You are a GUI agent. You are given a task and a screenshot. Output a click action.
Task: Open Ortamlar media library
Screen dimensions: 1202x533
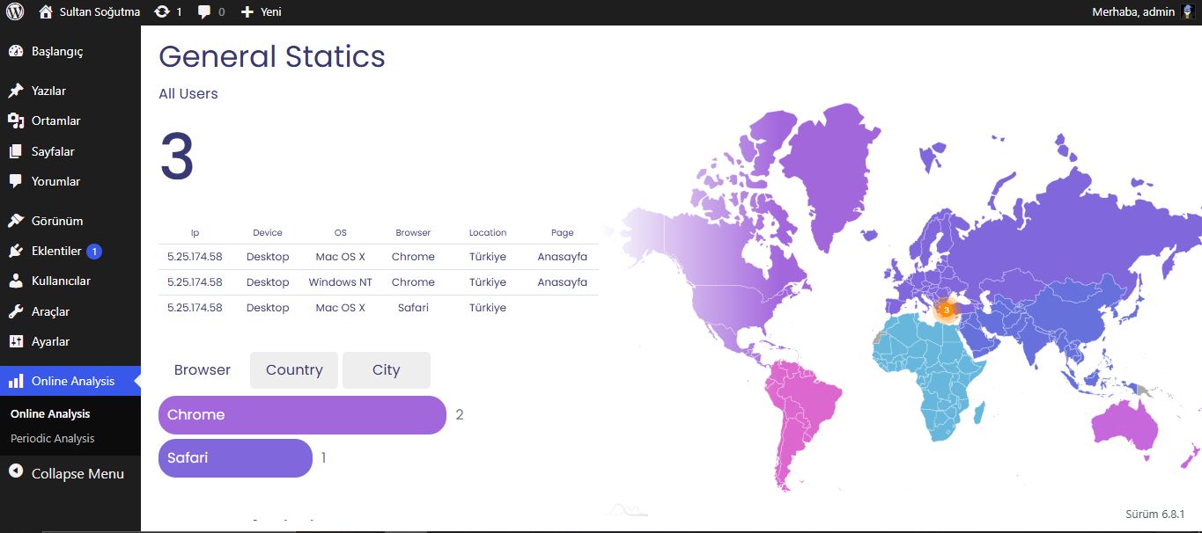pyautogui.click(x=55, y=120)
